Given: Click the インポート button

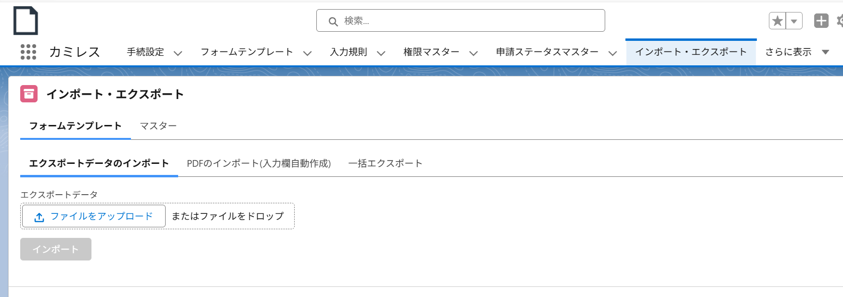Looking at the screenshot, I should [x=55, y=249].
